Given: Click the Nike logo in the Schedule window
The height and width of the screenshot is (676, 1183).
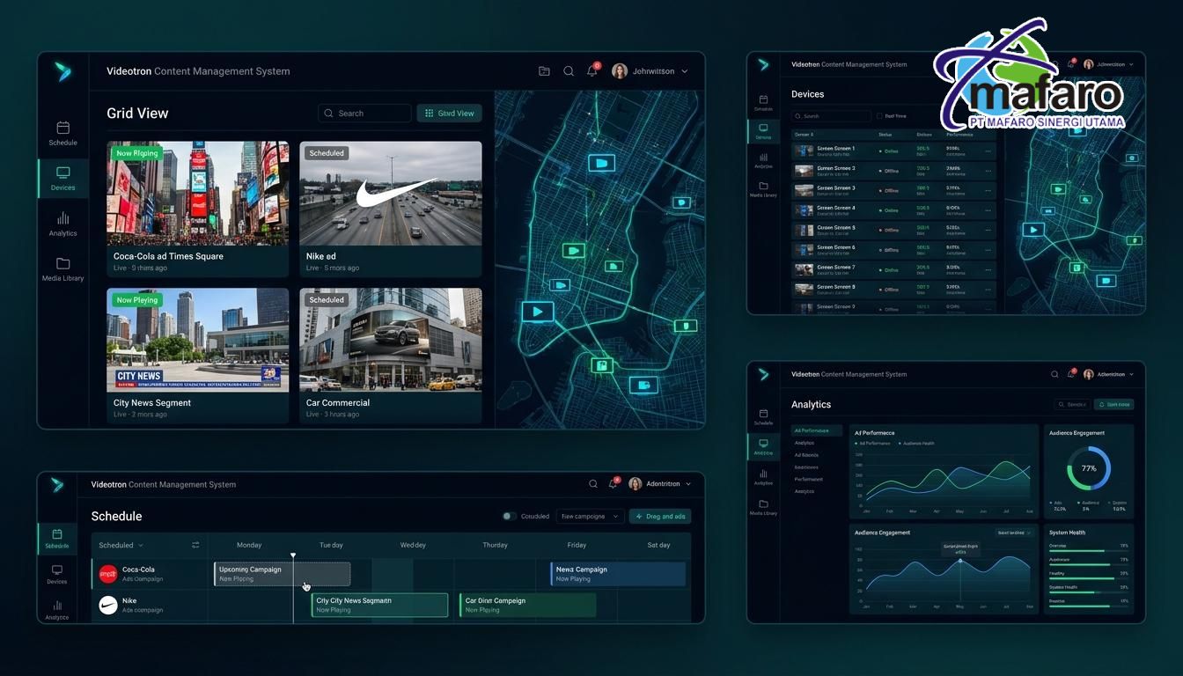Looking at the screenshot, I should pos(108,605).
